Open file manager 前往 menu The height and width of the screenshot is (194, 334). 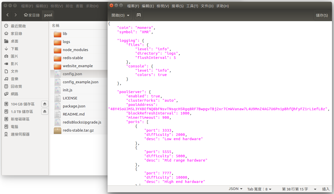[69, 6]
